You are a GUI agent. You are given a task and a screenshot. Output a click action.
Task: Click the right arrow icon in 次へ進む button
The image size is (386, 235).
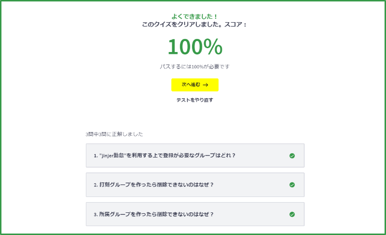point(206,85)
